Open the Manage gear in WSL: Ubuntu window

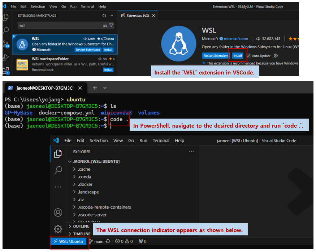point(58,229)
